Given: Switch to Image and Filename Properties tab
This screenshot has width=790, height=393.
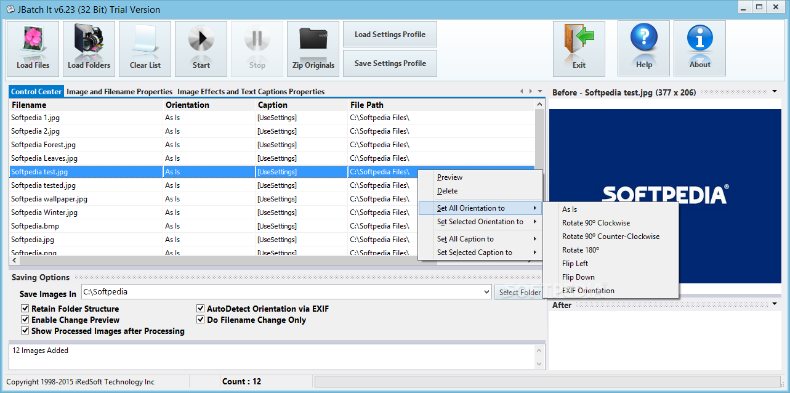Looking at the screenshot, I should pyautogui.click(x=119, y=92).
